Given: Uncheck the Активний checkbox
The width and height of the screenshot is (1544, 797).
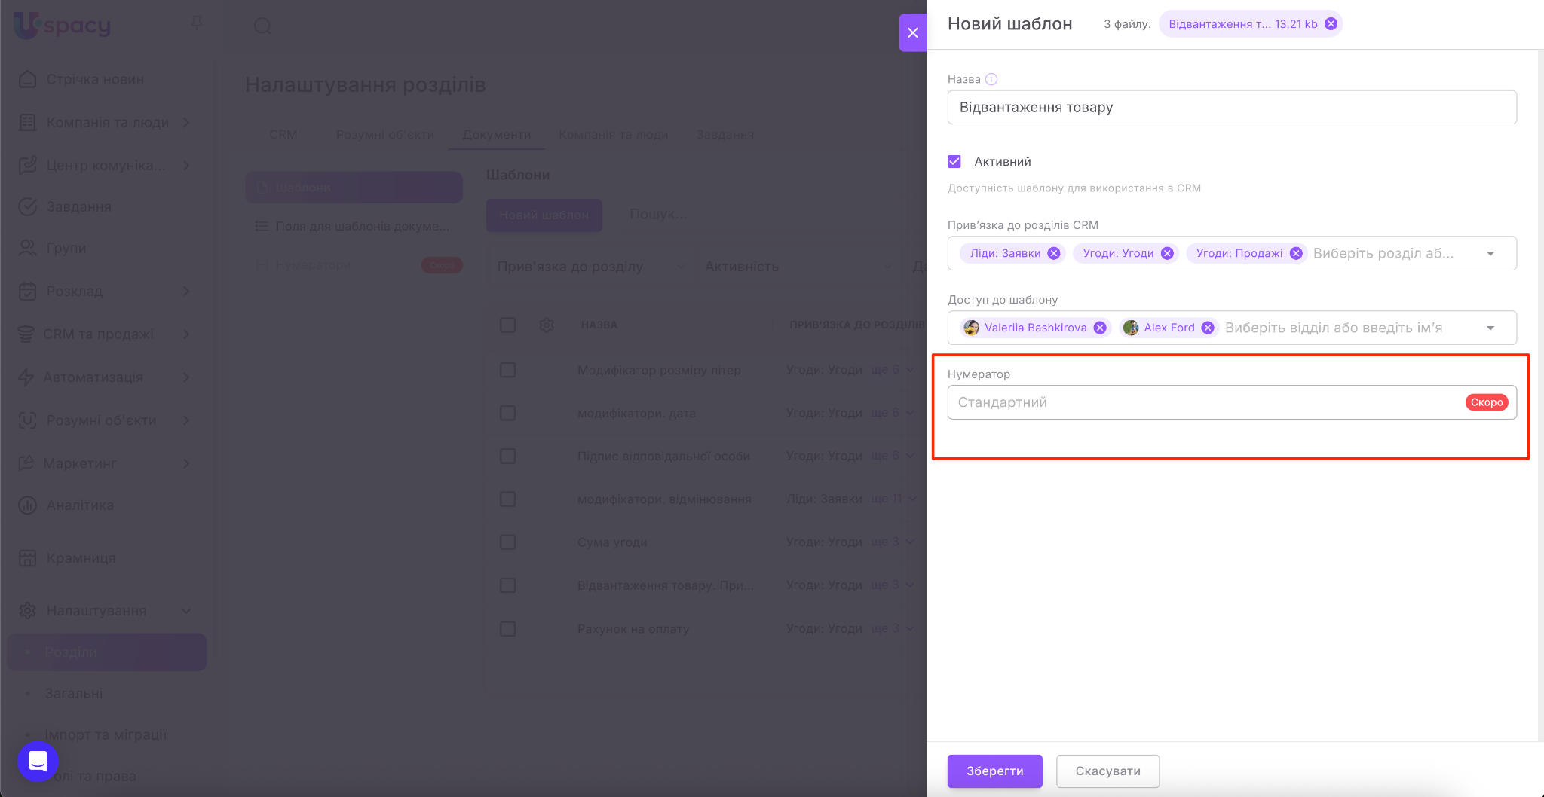Looking at the screenshot, I should pyautogui.click(x=954, y=161).
